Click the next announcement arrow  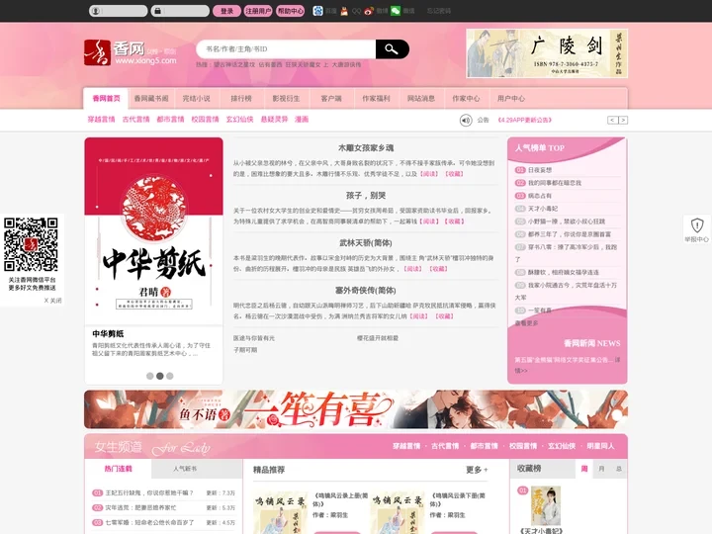tap(623, 120)
